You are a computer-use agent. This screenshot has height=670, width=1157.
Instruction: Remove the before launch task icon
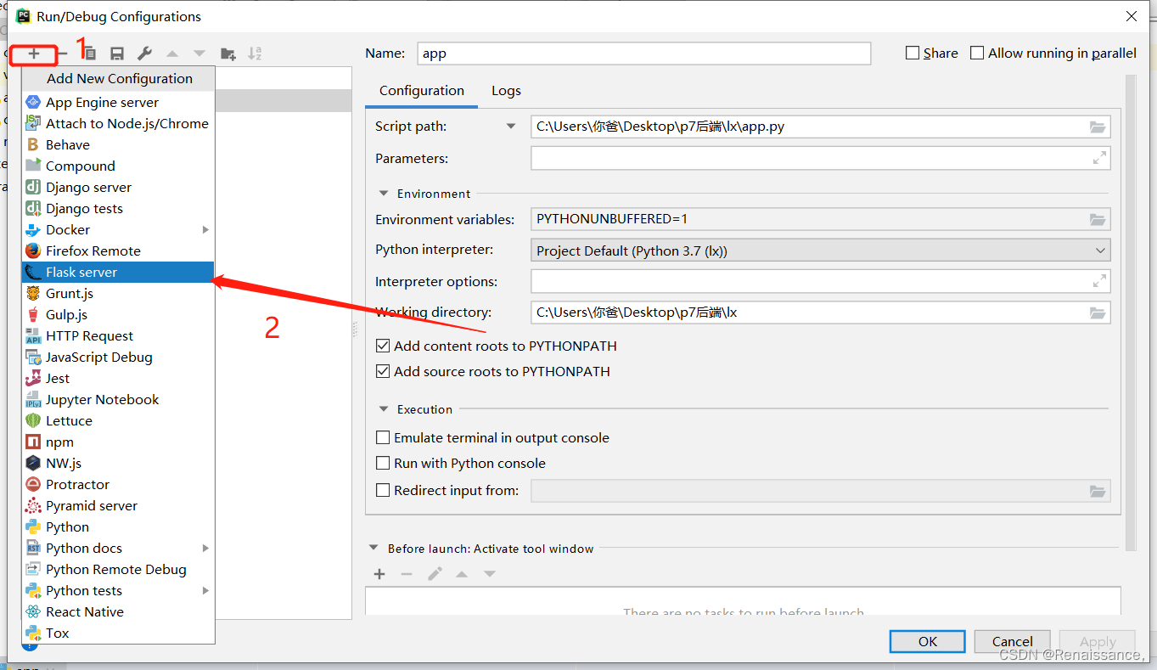pos(407,574)
